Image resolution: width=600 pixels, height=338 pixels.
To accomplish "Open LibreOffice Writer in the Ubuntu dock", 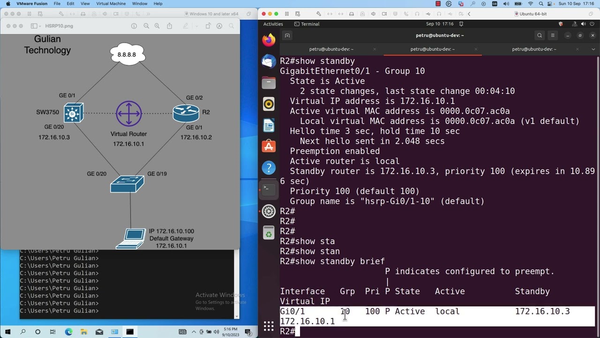I will (x=269, y=125).
